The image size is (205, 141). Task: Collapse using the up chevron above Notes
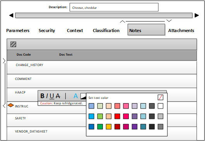[x=122, y=22]
